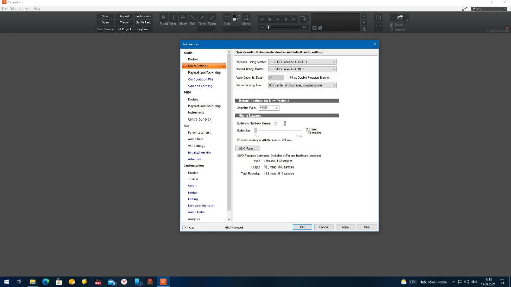Select the Draw tool
The width and height of the screenshot is (511, 287).
click(202, 19)
